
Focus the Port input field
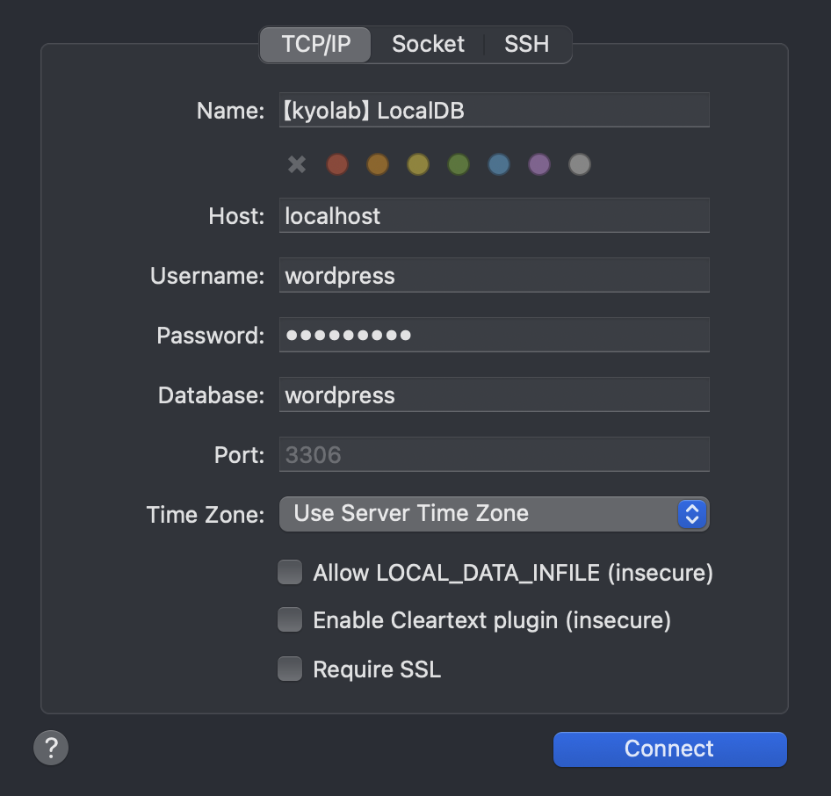(x=494, y=455)
